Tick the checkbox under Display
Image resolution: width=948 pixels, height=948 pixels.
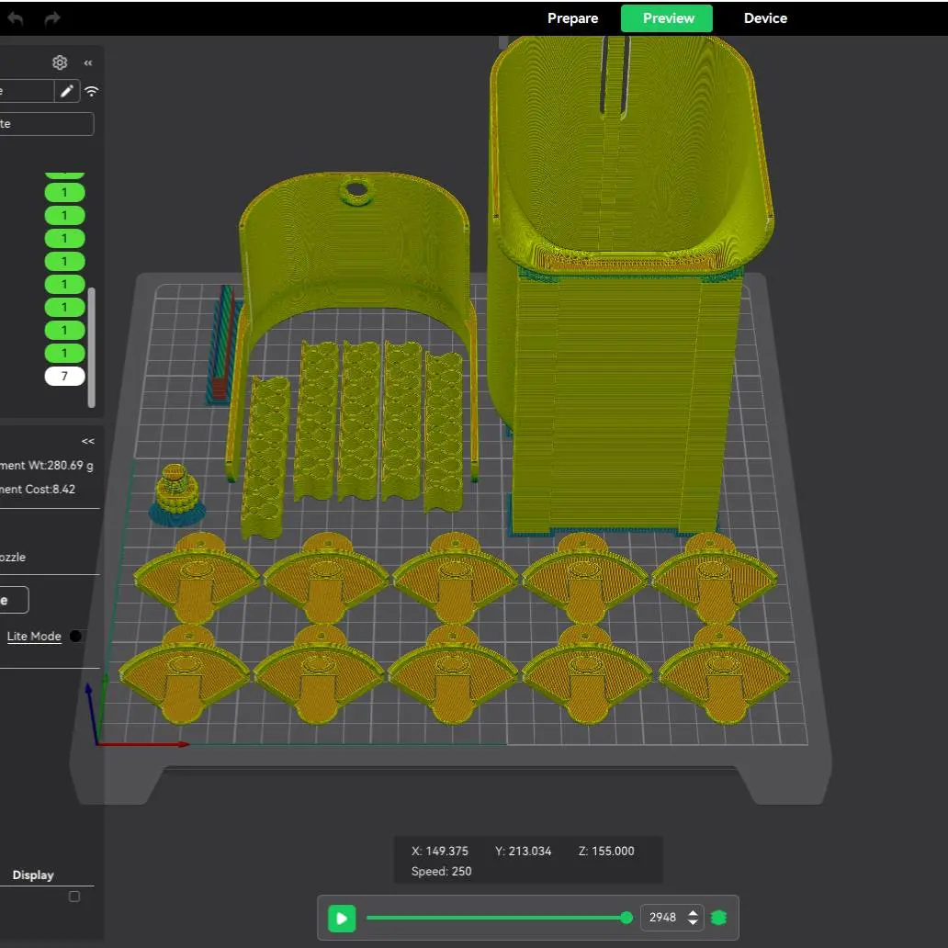click(x=74, y=897)
